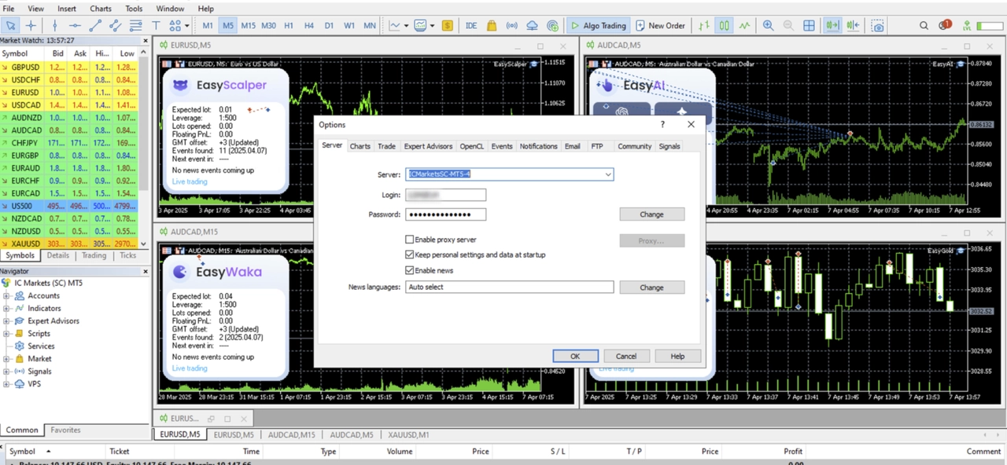Check the Enable proxy server box

tap(410, 240)
